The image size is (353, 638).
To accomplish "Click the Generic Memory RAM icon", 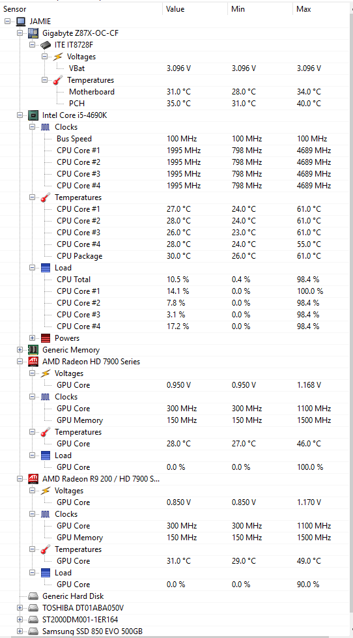I will 33,349.
